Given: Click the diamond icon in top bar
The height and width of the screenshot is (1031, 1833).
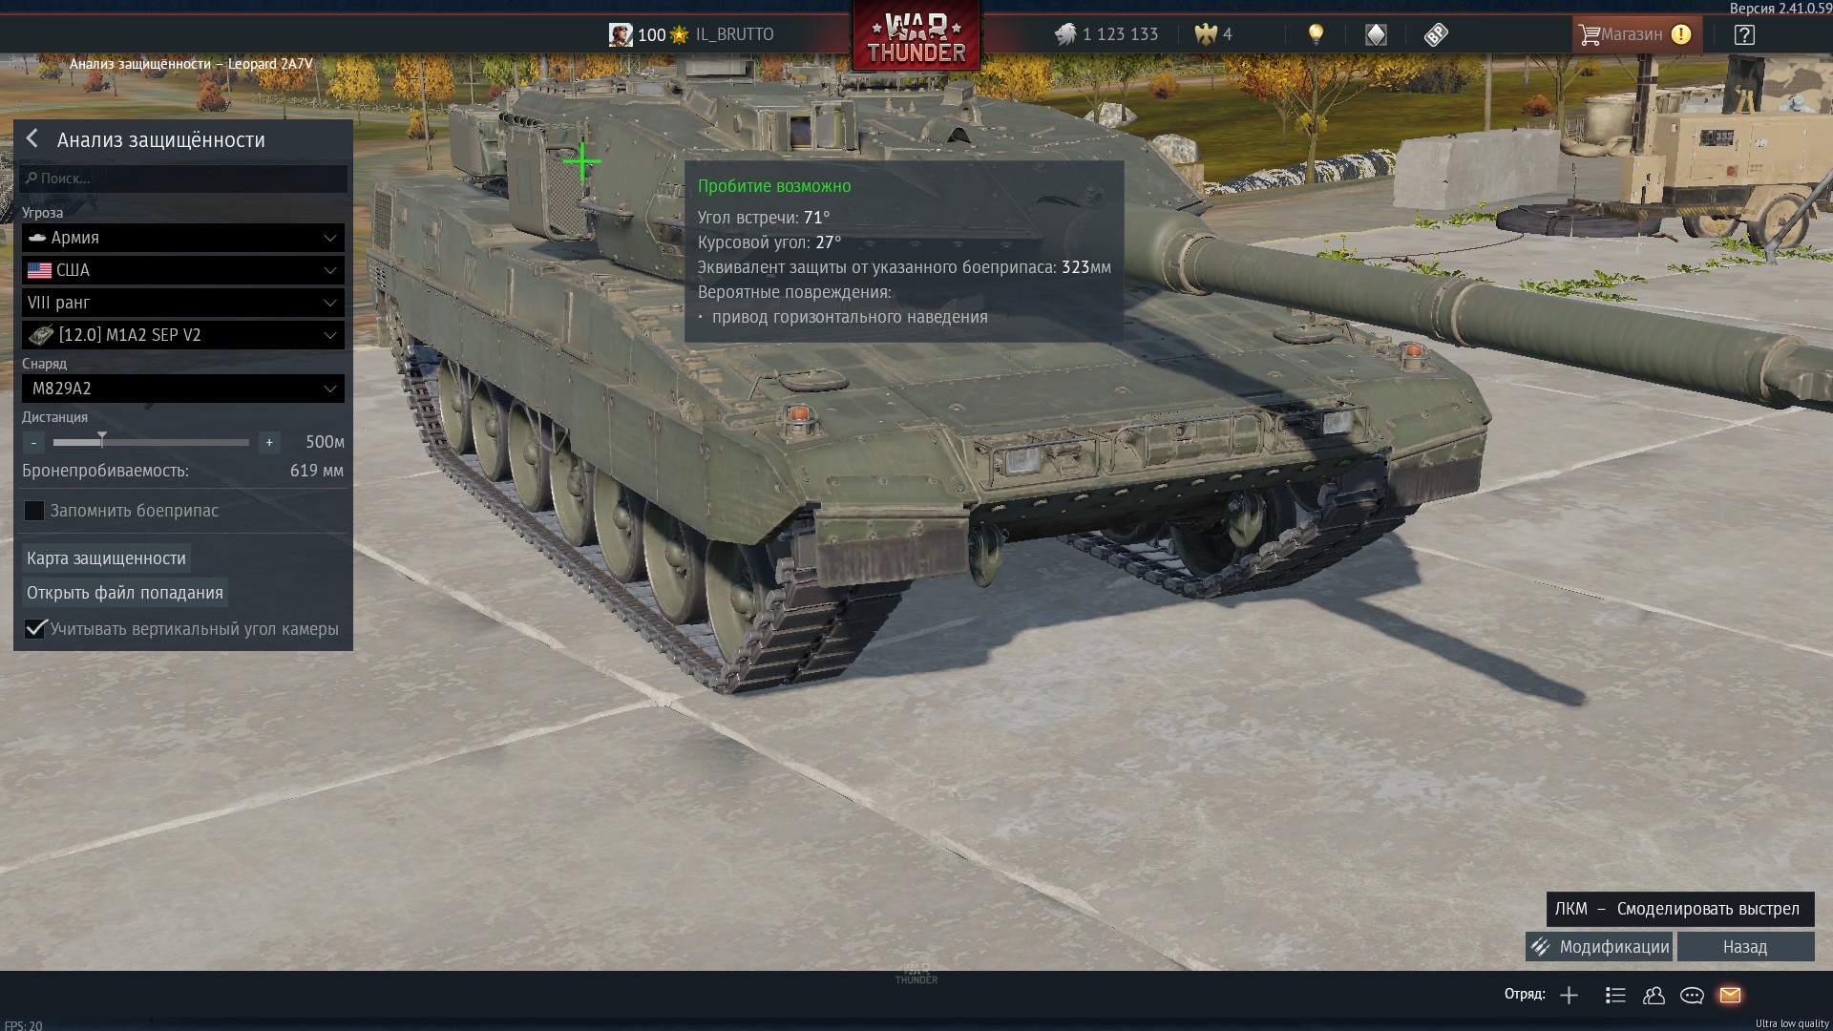Looking at the screenshot, I should coord(1376,35).
